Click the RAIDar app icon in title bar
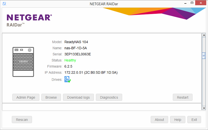This screenshot has width=208, height=130. tap(4, 4)
